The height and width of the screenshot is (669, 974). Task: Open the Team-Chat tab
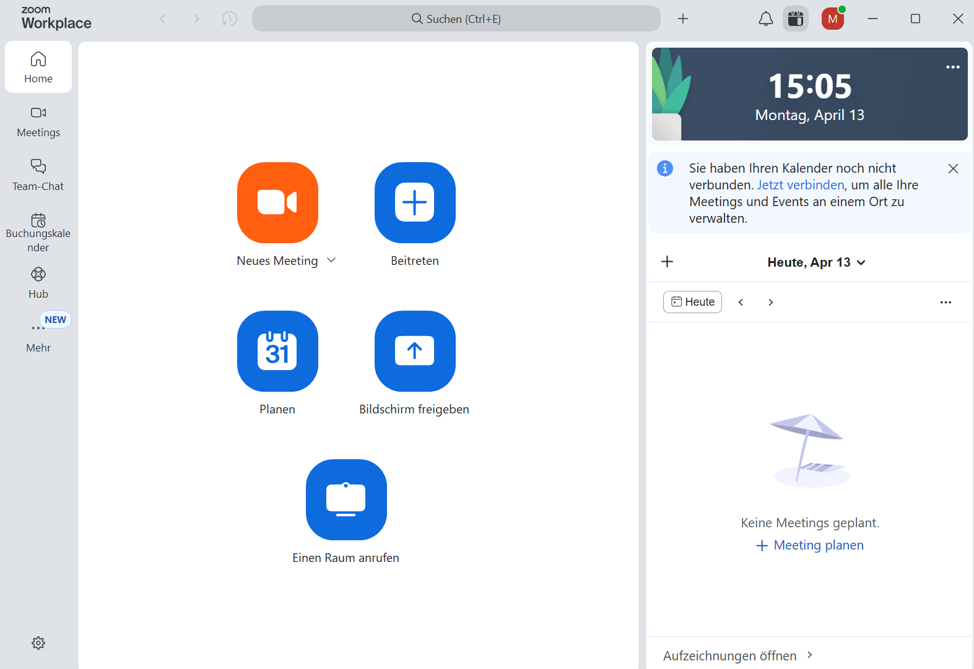pyautogui.click(x=38, y=175)
